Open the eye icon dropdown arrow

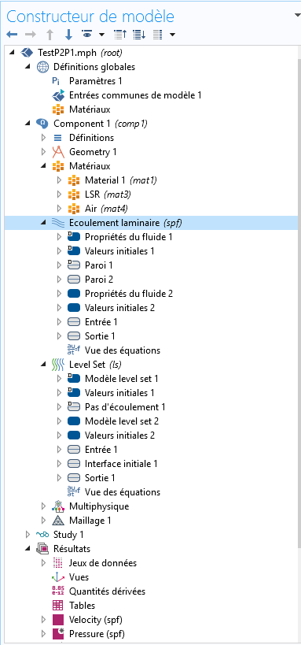click(101, 35)
